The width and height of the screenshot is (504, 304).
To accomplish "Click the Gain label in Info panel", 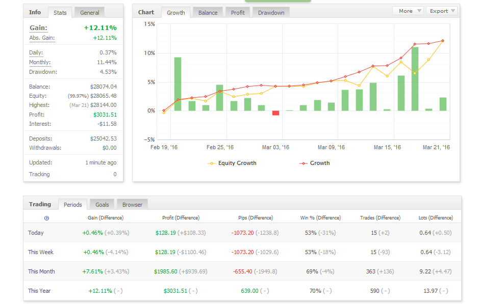I will click(x=39, y=28).
